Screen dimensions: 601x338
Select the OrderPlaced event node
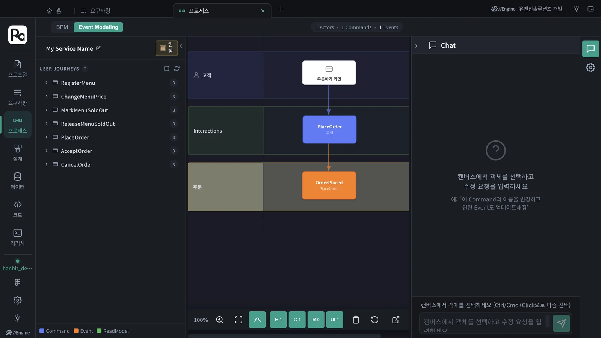(329, 186)
